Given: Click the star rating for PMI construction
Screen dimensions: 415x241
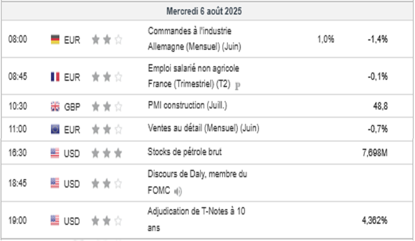Looking at the screenshot, I should [x=107, y=107].
